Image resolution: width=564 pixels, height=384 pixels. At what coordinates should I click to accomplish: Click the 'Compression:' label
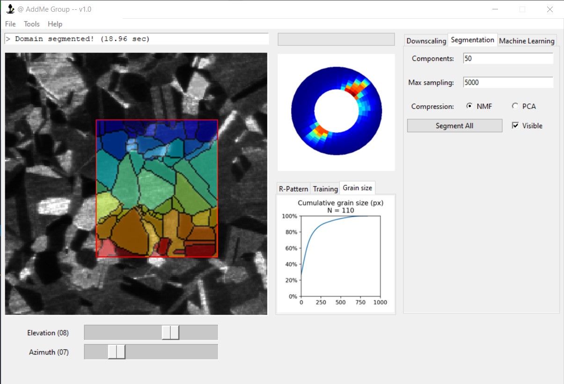(x=432, y=107)
